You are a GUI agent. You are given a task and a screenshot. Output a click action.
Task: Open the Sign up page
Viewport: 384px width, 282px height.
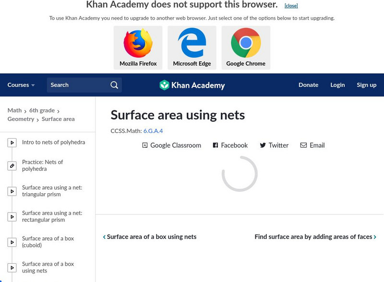pos(366,85)
